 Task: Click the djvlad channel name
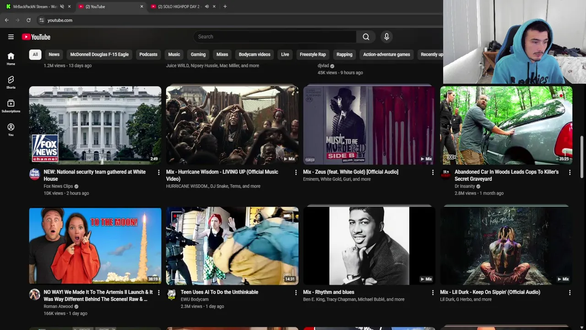tap(323, 66)
